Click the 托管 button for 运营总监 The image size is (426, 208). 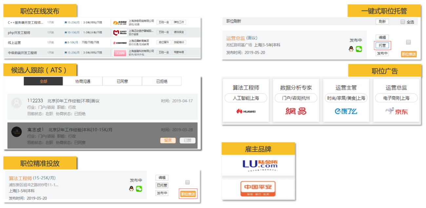click(x=382, y=46)
